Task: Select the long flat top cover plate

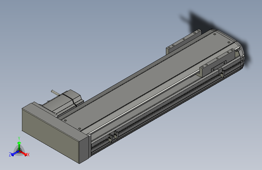Action: tap(147, 80)
